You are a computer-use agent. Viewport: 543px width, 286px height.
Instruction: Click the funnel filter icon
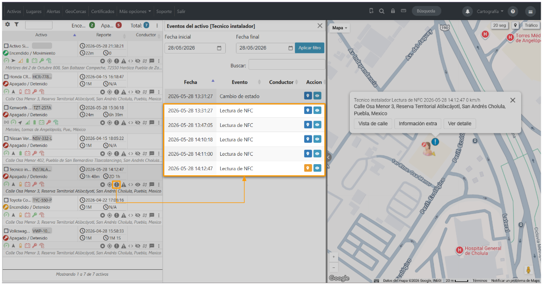(16, 25)
